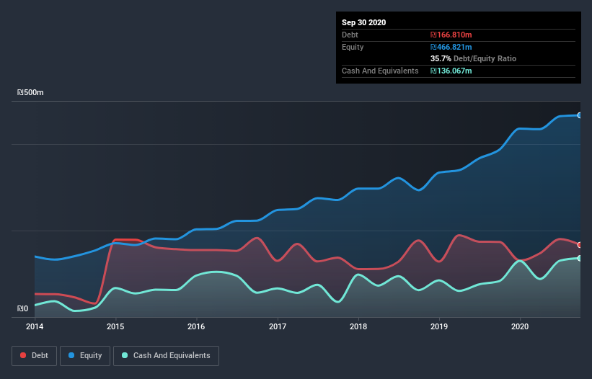This screenshot has height=379, width=592.
Task: Toggle the Equity series legend button
Action: [x=85, y=356]
